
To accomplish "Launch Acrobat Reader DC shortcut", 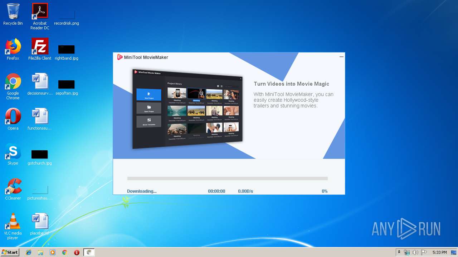I will (x=40, y=16).
